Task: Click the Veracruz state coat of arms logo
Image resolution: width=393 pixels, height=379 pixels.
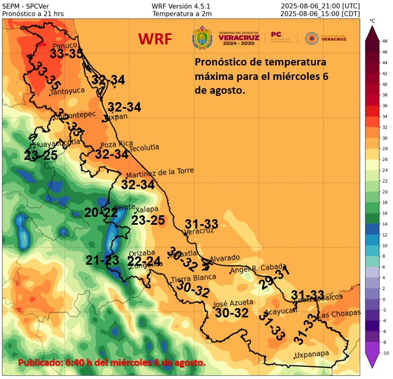Action: pos(200,38)
